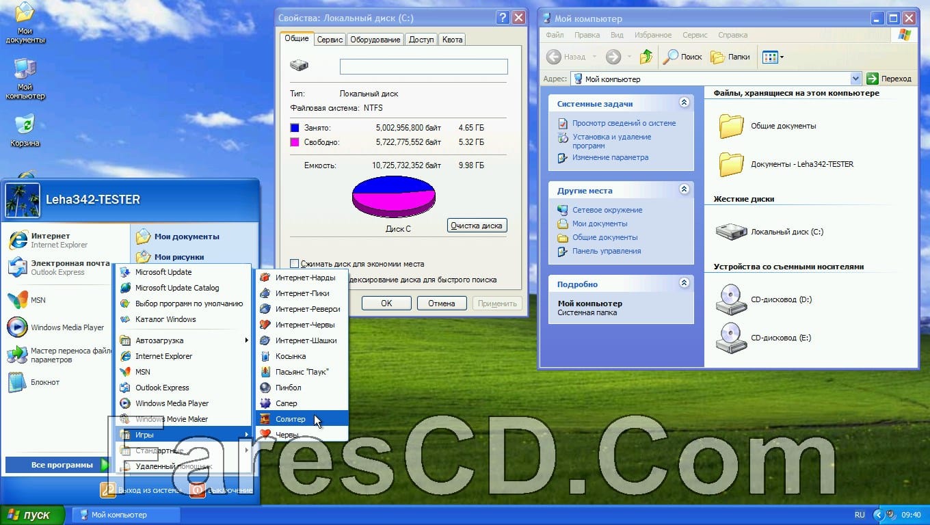This screenshot has width=930, height=525.
Task: Open the Recycle Bin desktop icon
Action: (x=25, y=130)
